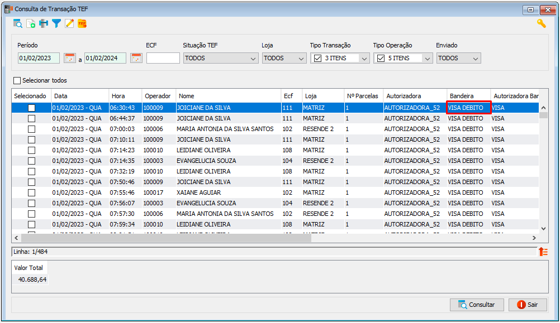Open the Situação TEF dropdown
Image resolution: width=560 pixels, height=323 pixels.
pos(221,58)
